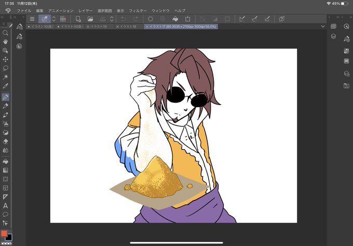Viewport: 353px width, 246px height.
Task: Open the Layer palette stack icon at right
Action: click(x=333, y=36)
